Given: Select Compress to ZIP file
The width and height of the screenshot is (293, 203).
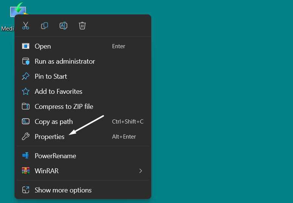Looking at the screenshot, I should click(64, 107).
